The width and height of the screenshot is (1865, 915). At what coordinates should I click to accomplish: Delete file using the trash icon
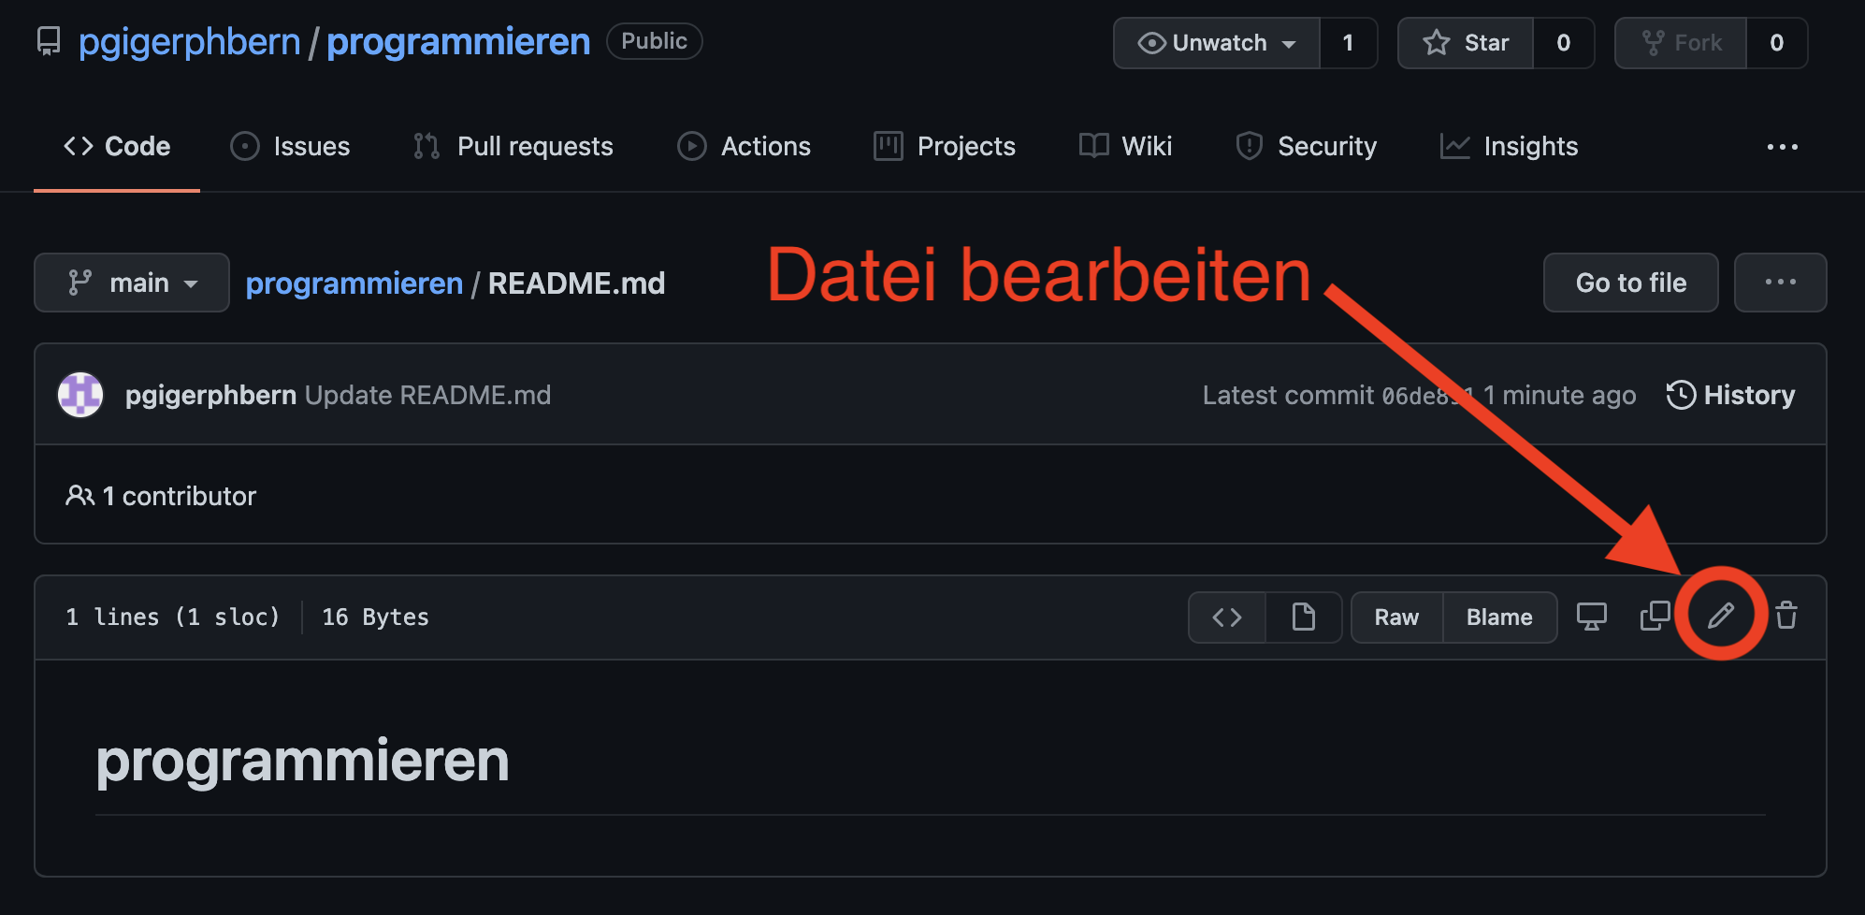(1786, 616)
